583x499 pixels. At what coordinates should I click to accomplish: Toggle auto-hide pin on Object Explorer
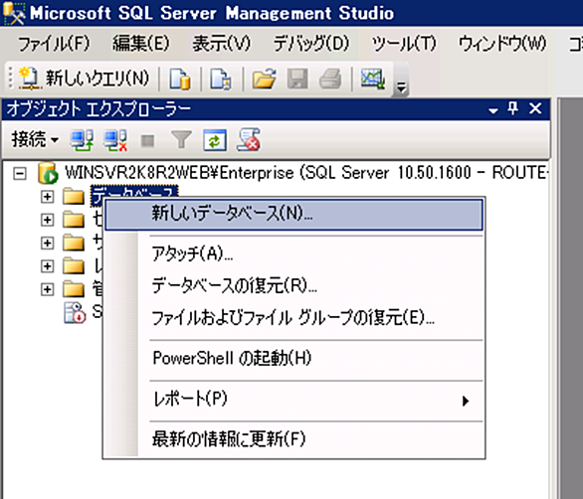pos(513,109)
